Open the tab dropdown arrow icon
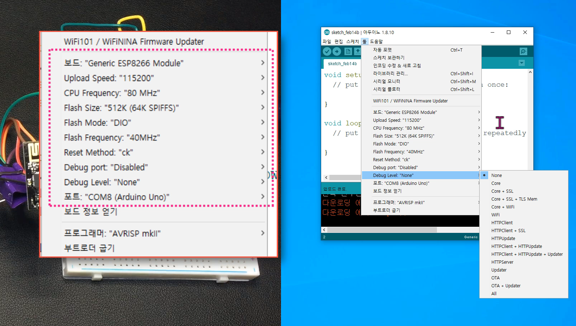The width and height of the screenshot is (576, 326). (522, 63)
